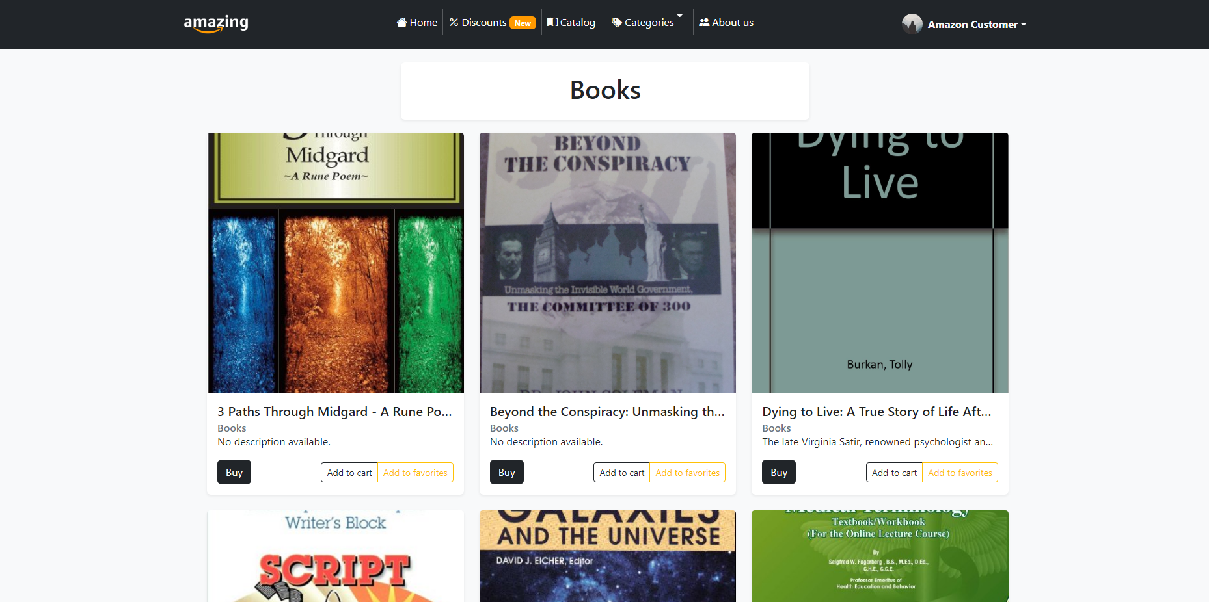Open the Beyond the Conspiracy cover image

(x=608, y=263)
